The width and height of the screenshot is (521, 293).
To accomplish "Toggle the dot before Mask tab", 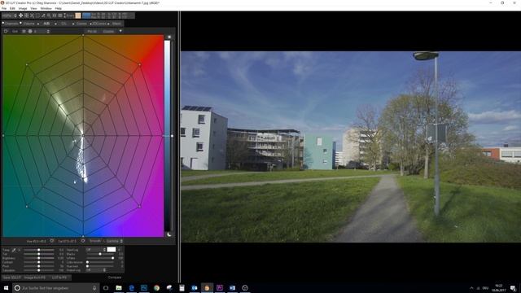I will point(108,24).
